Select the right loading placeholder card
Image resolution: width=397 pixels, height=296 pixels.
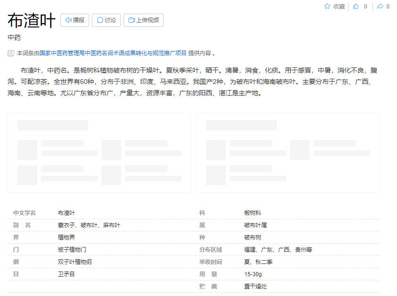pos(288,152)
